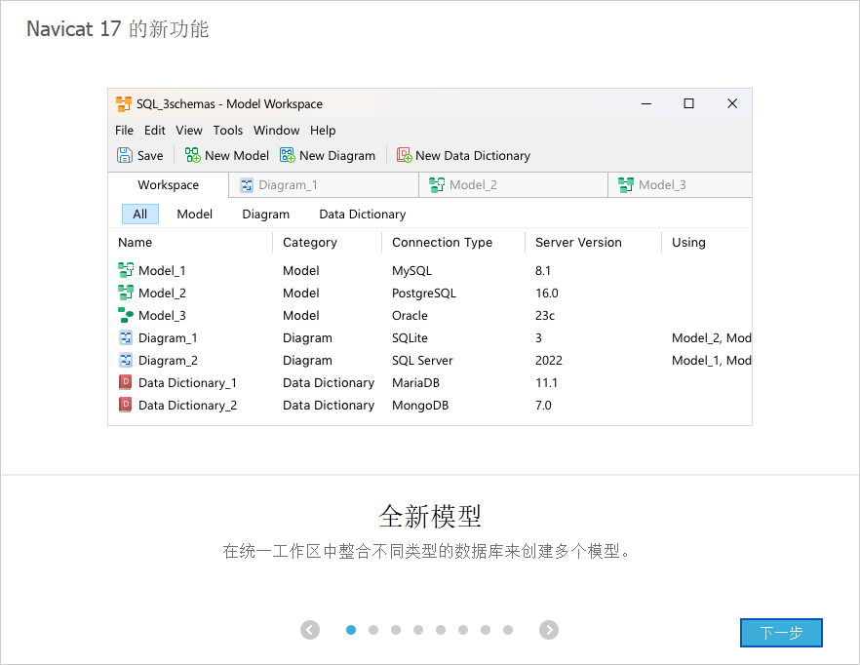Jump to the second page indicator dot

point(373,630)
